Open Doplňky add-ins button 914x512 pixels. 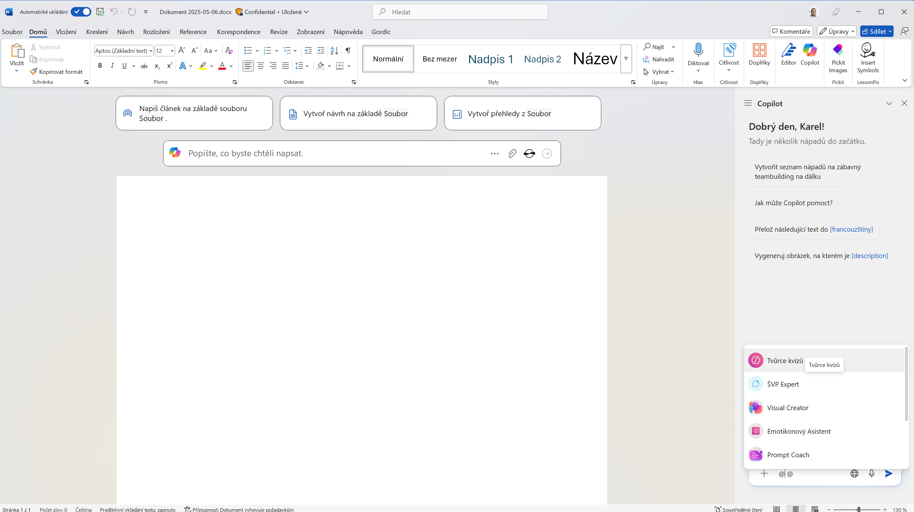point(759,55)
